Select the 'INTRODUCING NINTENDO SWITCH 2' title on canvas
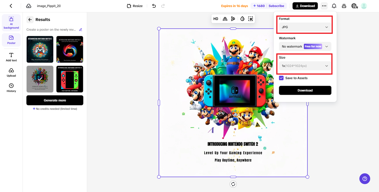The image size is (379, 192). 233,144
